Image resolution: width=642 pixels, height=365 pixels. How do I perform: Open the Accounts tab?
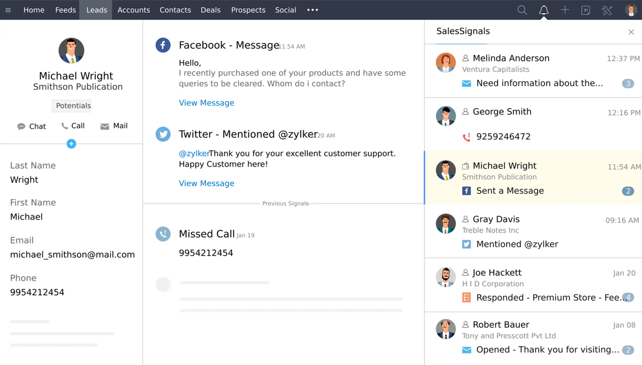point(133,10)
